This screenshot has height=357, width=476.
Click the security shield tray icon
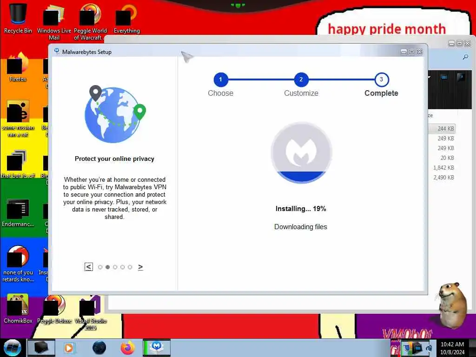tap(408, 348)
